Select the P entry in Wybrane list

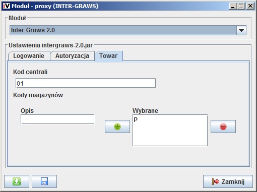tap(170, 120)
